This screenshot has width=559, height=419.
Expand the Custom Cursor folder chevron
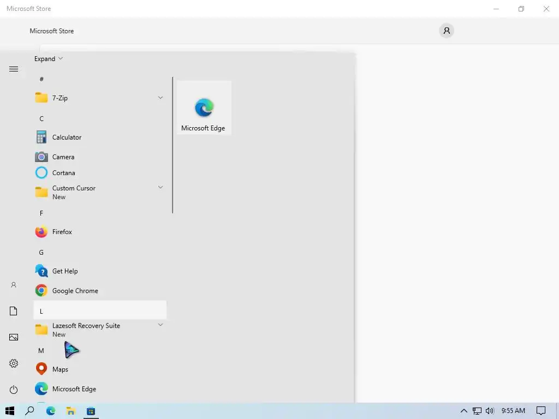click(160, 188)
